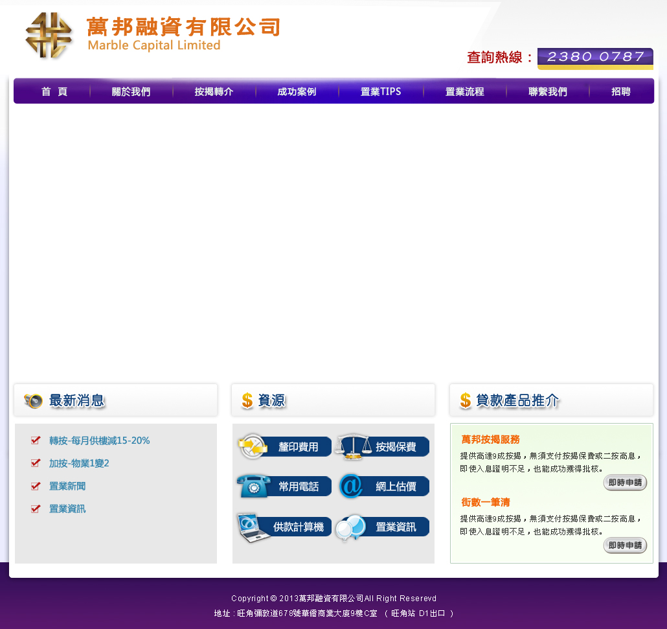Open the 按揭保費 scales icon
Image resolution: width=667 pixels, height=629 pixels.
point(353,447)
